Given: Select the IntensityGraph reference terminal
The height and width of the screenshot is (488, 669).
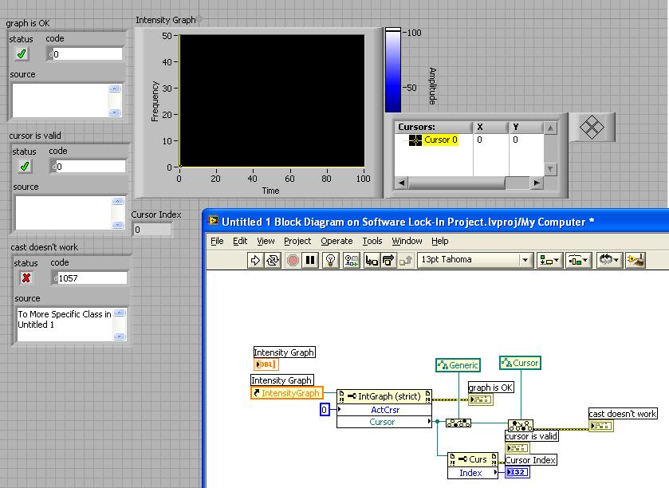Looking at the screenshot, I should point(287,393).
